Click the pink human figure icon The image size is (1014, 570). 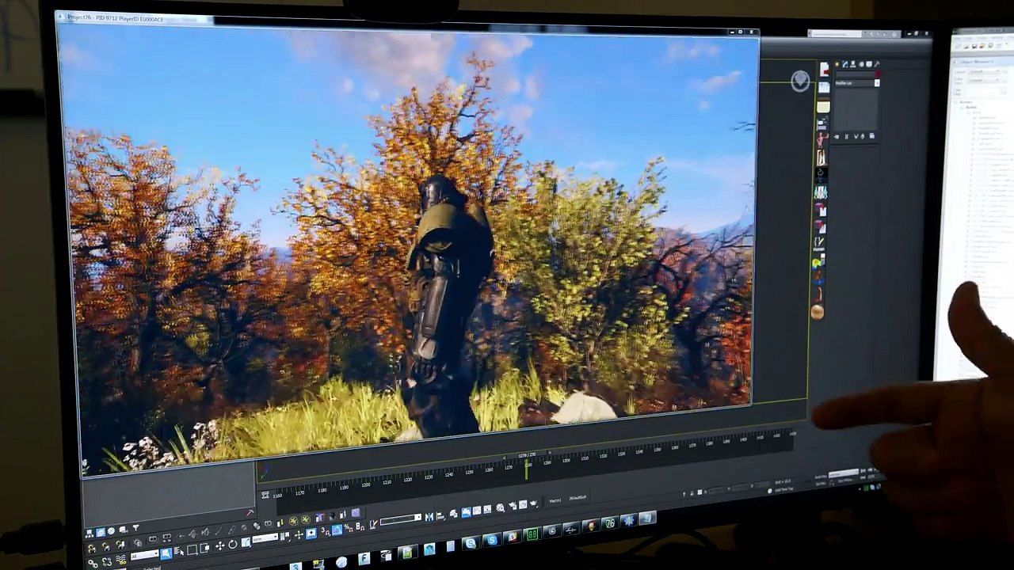[x=821, y=140]
